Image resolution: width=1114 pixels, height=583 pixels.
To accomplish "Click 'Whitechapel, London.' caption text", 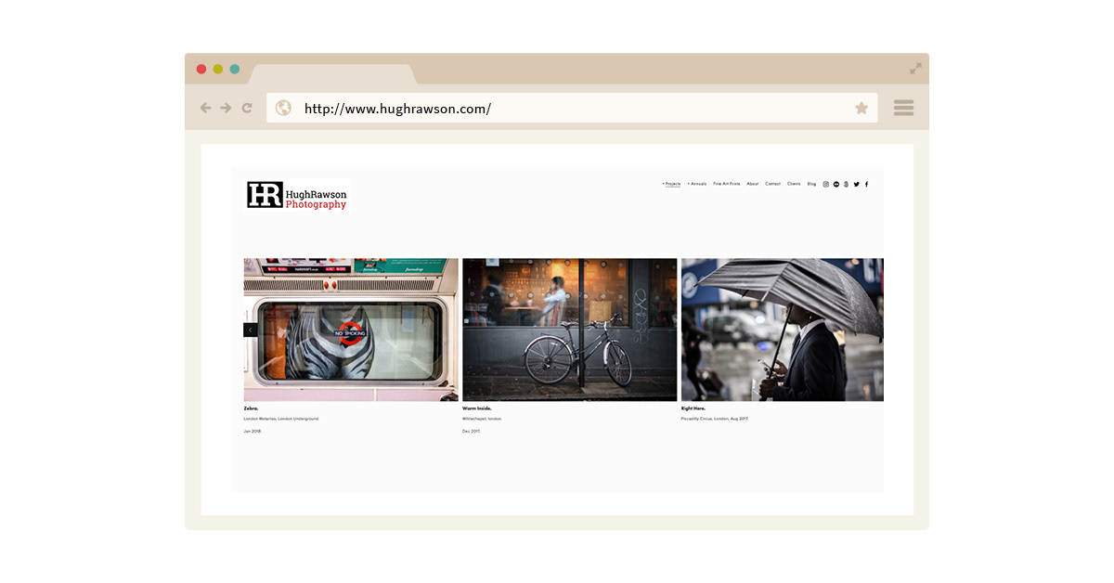I will coord(482,419).
